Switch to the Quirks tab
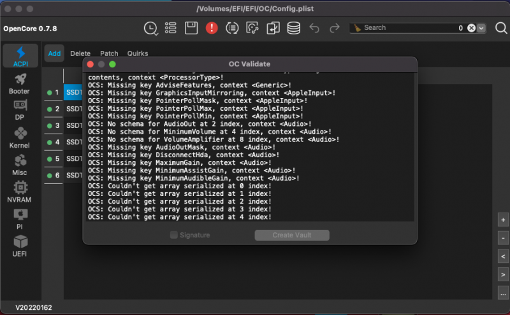The width and height of the screenshot is (510, 315). pyautogui.click(x=138, y=53)
